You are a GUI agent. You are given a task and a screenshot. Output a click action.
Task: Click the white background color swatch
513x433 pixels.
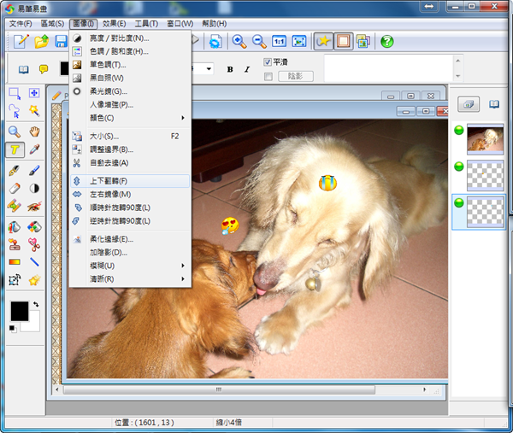point(34,324)
